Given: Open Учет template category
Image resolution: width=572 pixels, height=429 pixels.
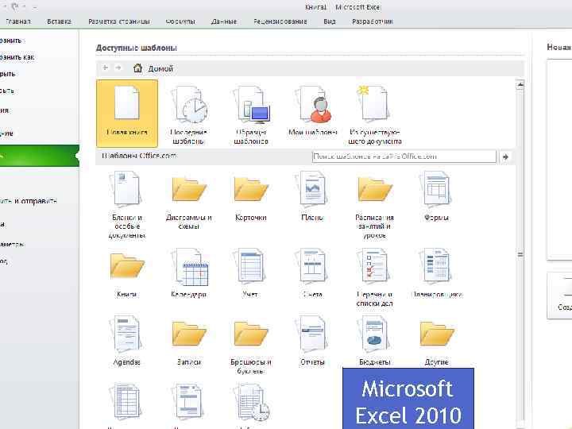Looking at the screenshot, I should (250, 272).
